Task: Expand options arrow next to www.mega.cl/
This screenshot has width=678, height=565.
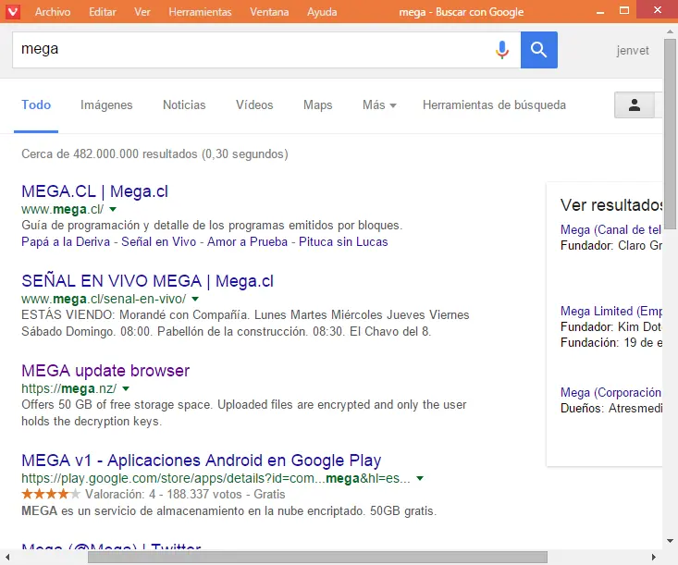Action: pos(113,209)
